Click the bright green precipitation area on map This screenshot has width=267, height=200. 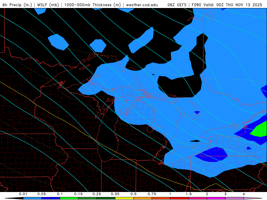click(x=260, y=130)
